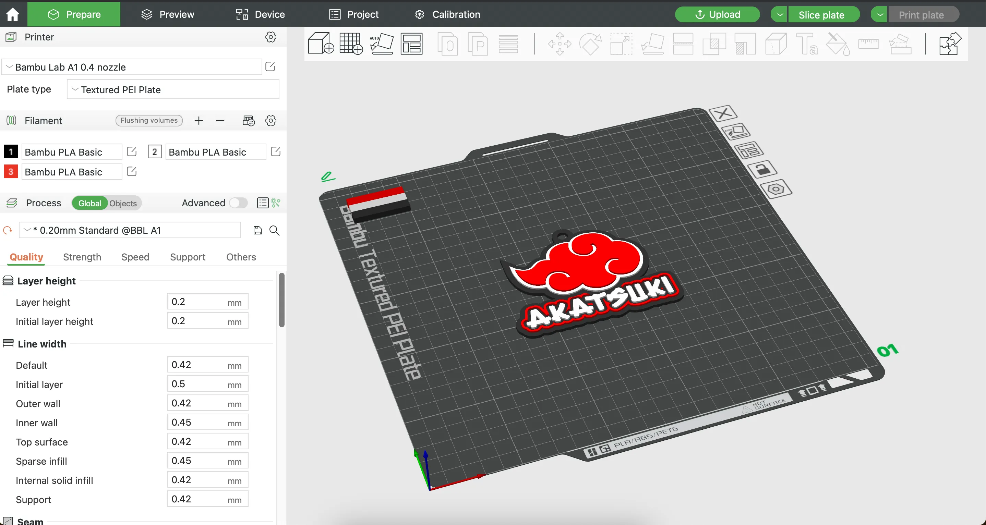Click the Slice plate button
This screenshot has height=525, width=986.
coord(824,14)
